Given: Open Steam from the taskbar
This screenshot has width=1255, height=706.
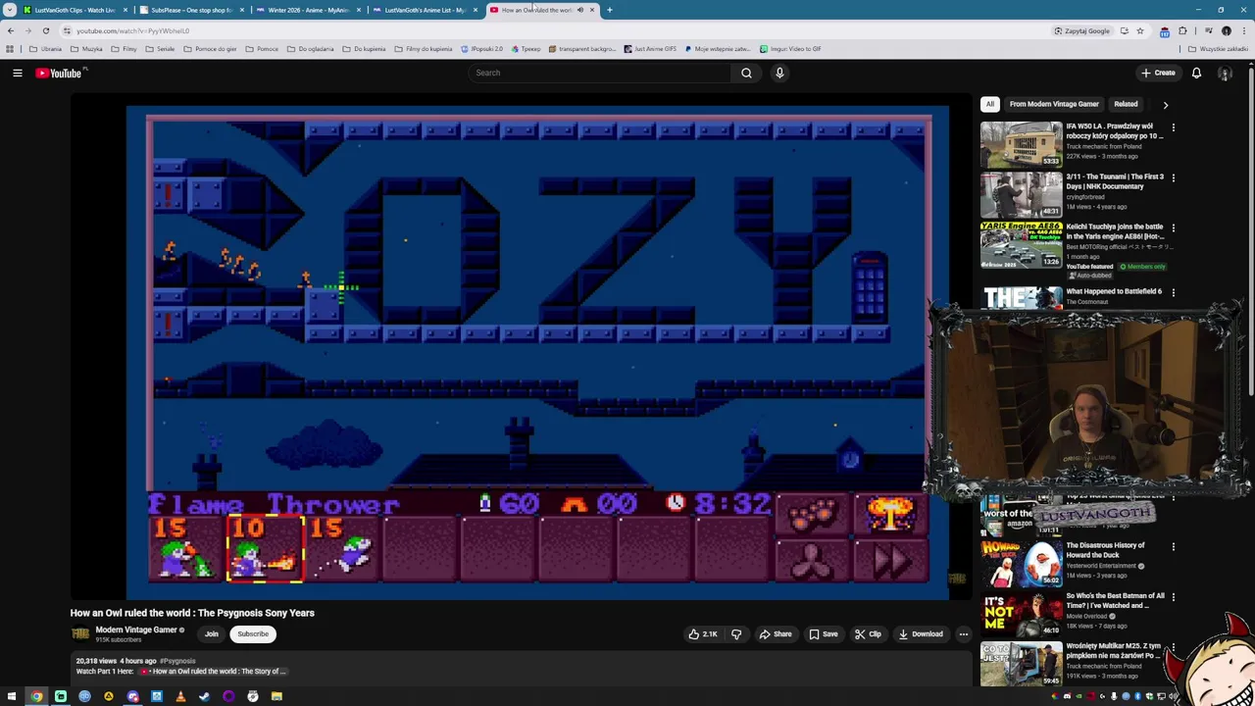Looking at the screenshot, I should [x=204, y=696].
